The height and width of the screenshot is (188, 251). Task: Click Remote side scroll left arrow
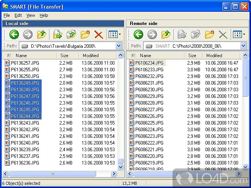coord(130,174)
